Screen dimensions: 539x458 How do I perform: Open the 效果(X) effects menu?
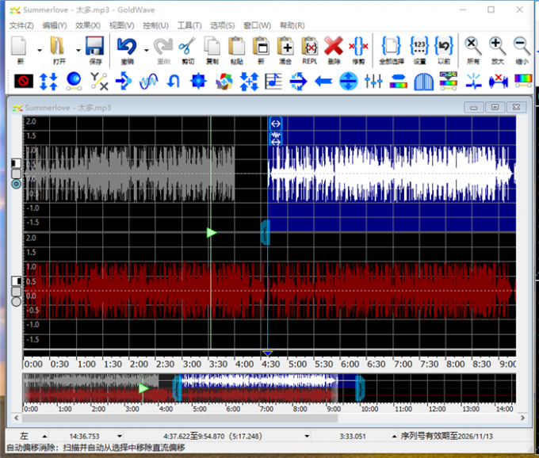coord(88,25)
